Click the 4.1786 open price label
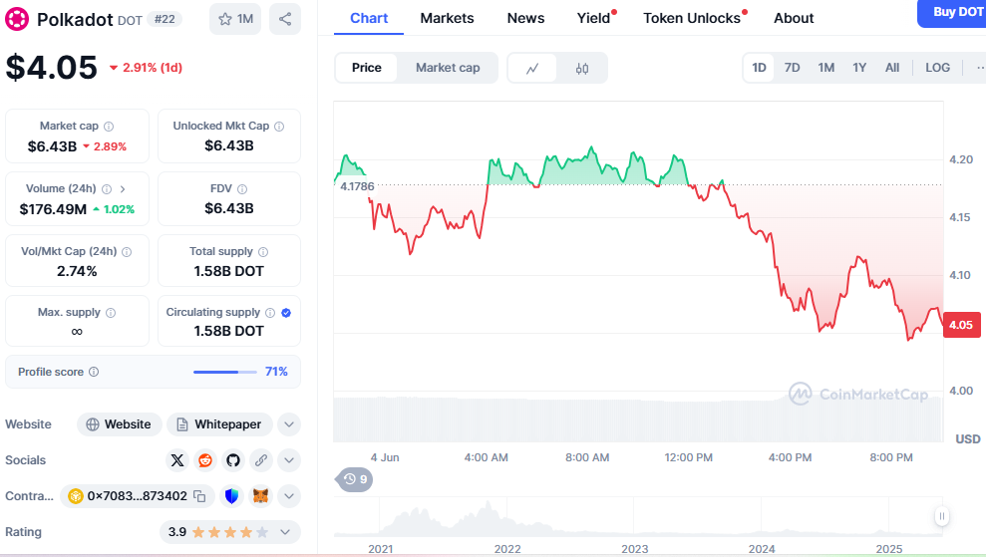The image size is (986, 557). pyautogui.click(x=357, y=186)
